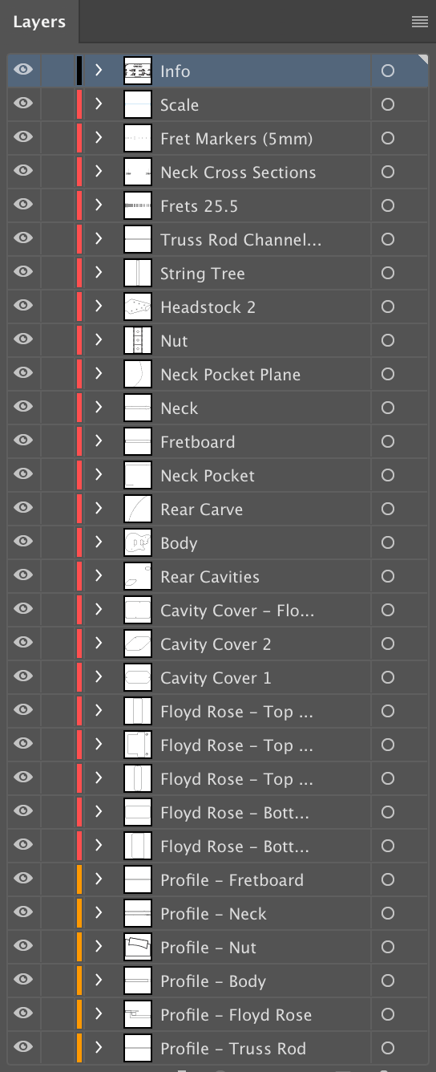Expand the Neck Pocket layer chevron
This screenshot has height=1072, width=436.
click(x=99, y=475)
